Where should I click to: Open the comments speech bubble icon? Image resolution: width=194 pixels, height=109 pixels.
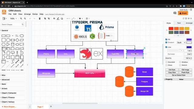click(175, 13)
